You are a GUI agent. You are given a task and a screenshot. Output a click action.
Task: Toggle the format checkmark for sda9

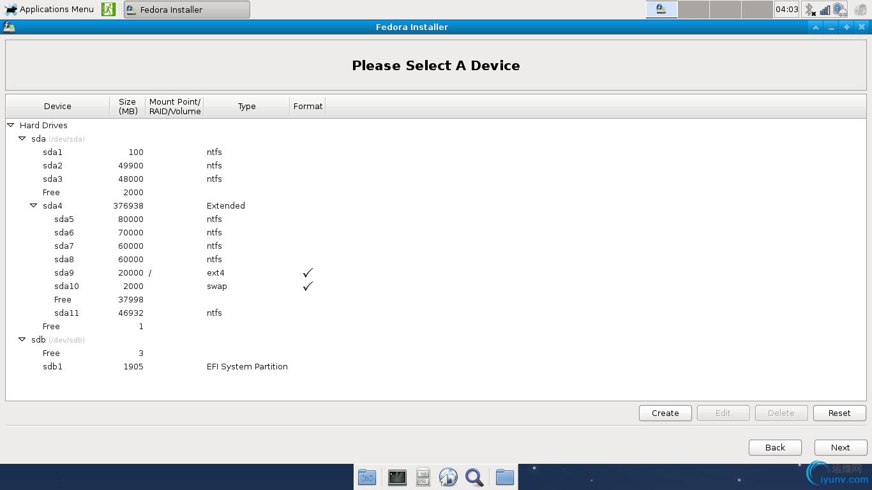[x=308, y=272]
